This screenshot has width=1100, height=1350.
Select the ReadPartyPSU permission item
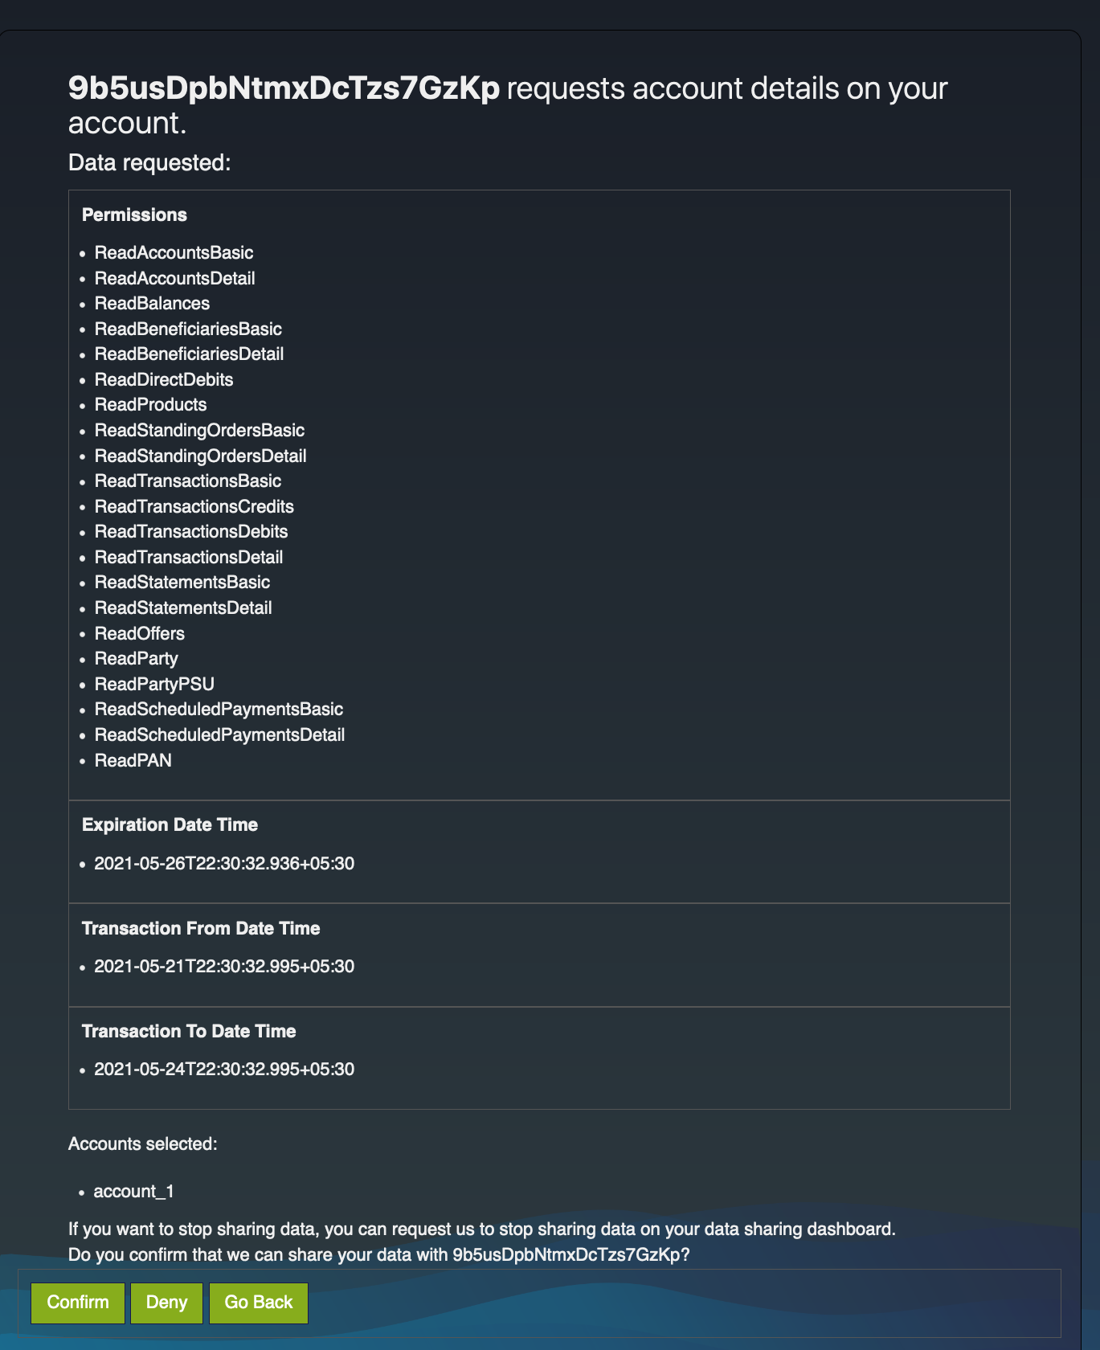point(154,685)
